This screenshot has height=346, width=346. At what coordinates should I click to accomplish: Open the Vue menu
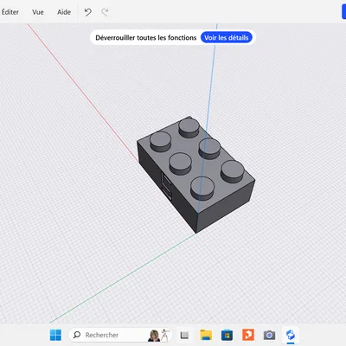(38, 12)
